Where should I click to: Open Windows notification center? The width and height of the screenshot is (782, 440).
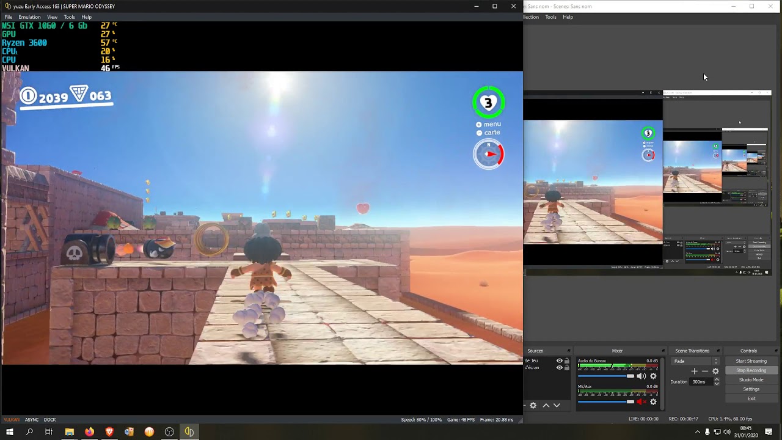click(x=769, y=432)
